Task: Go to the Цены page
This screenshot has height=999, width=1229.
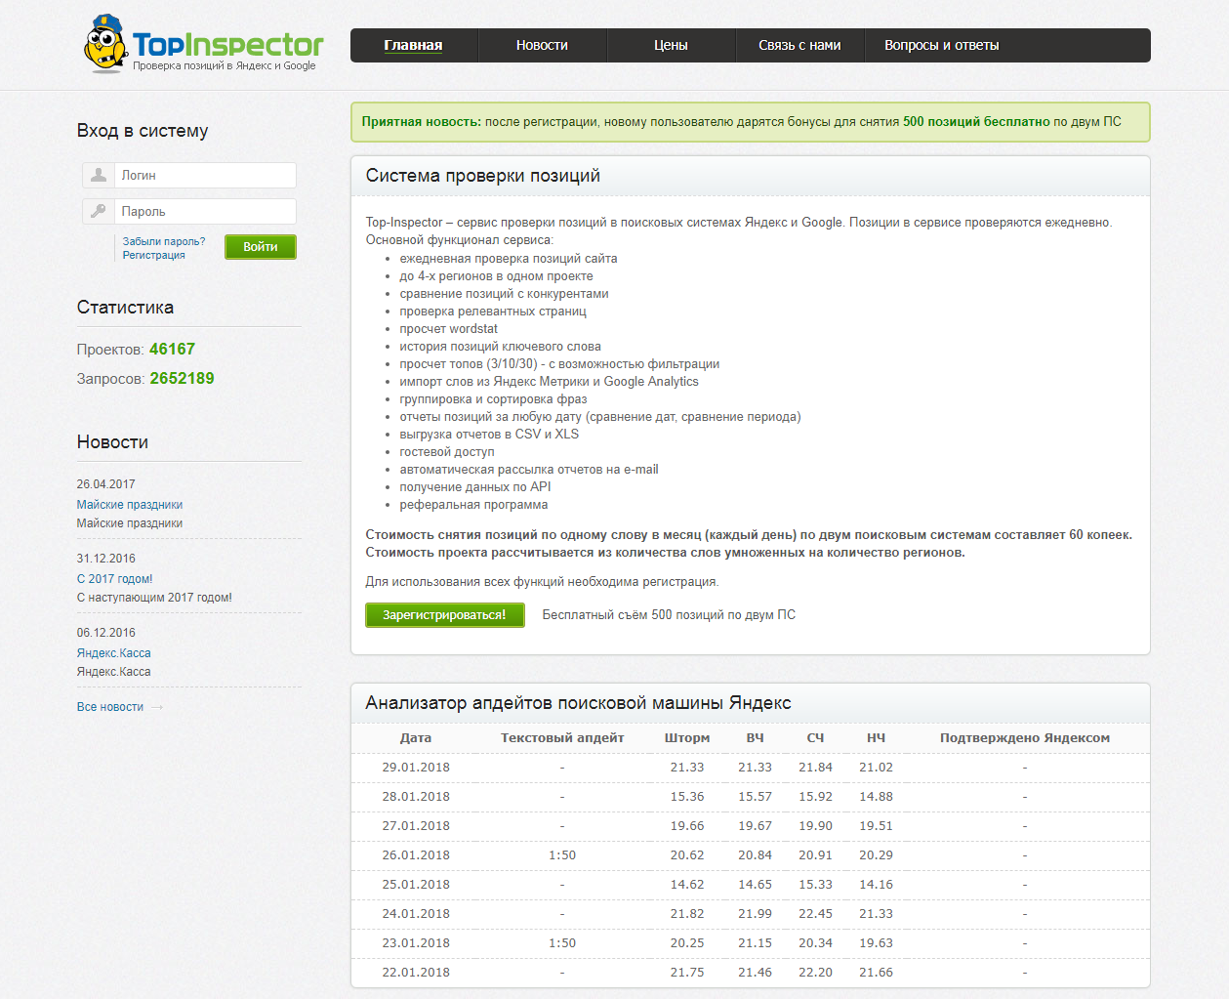Action: pyautogui.click(x=671, y=45)
